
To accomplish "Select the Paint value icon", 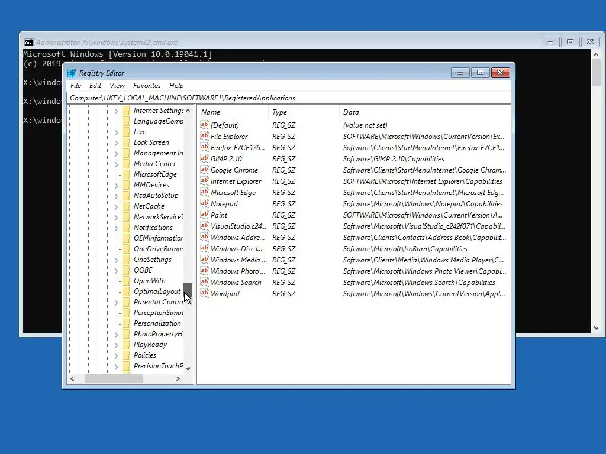I will coord(204,214).
